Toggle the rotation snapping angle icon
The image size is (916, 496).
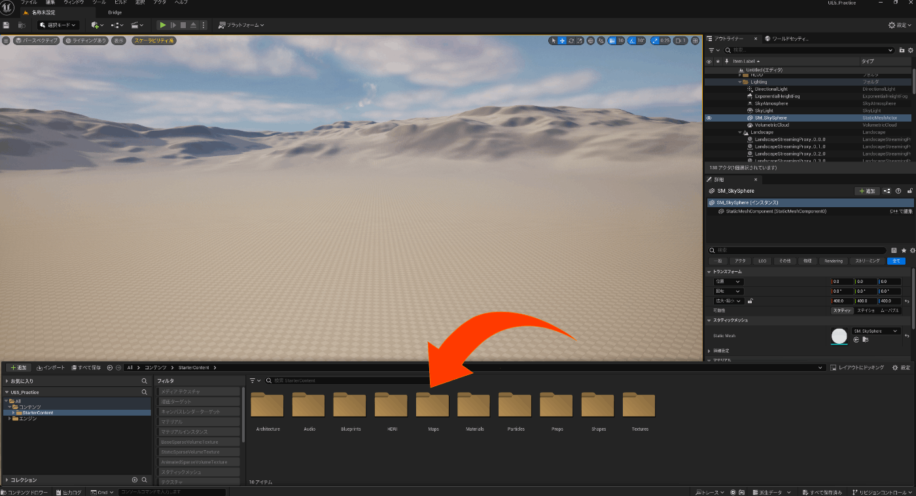633,41
